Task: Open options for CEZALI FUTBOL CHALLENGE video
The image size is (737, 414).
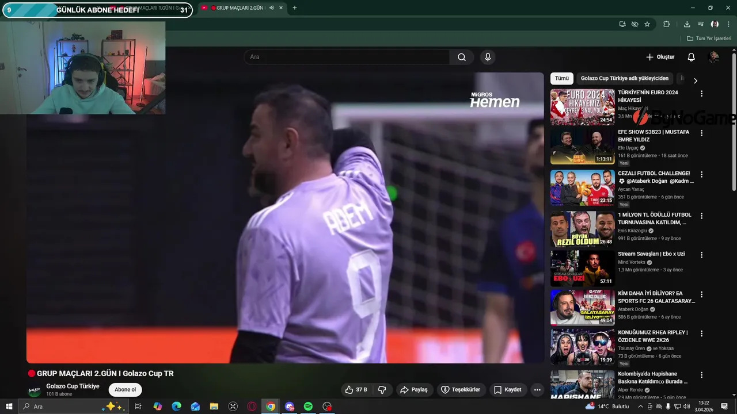Action: 701,174
